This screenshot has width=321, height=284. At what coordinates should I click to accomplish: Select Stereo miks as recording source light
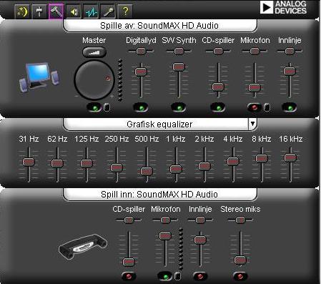(x=240, y=276)
